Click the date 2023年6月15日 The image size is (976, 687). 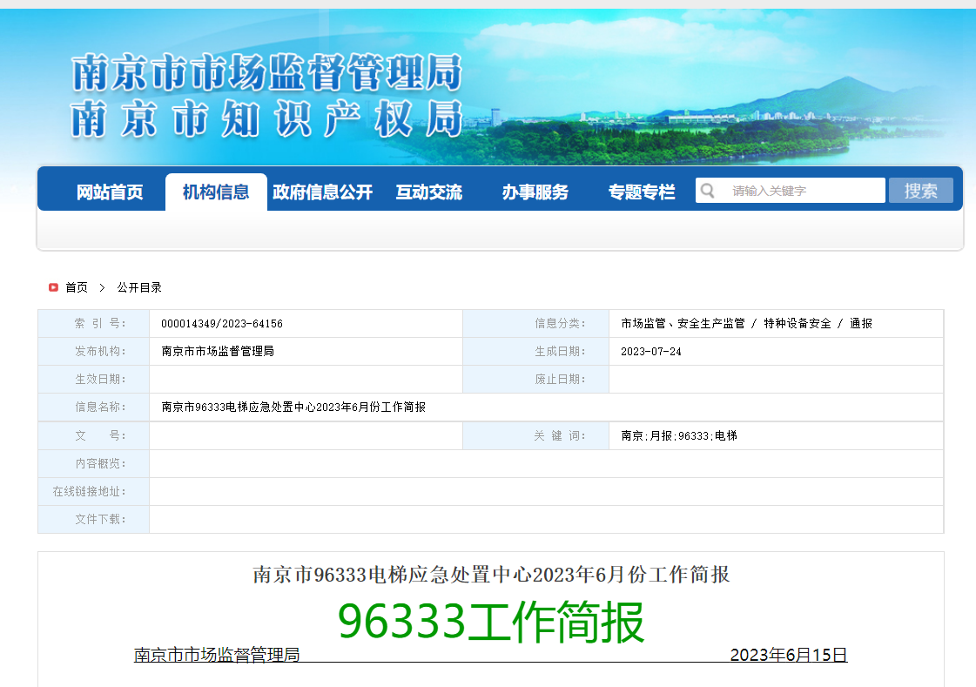coord(789,655)
